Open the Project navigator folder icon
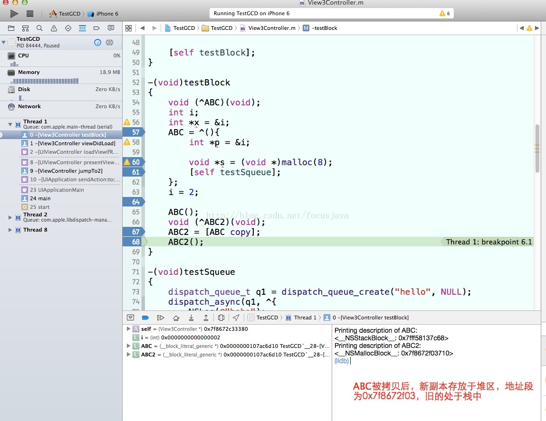This screenshot has width=546, height=421. point(11,28)
